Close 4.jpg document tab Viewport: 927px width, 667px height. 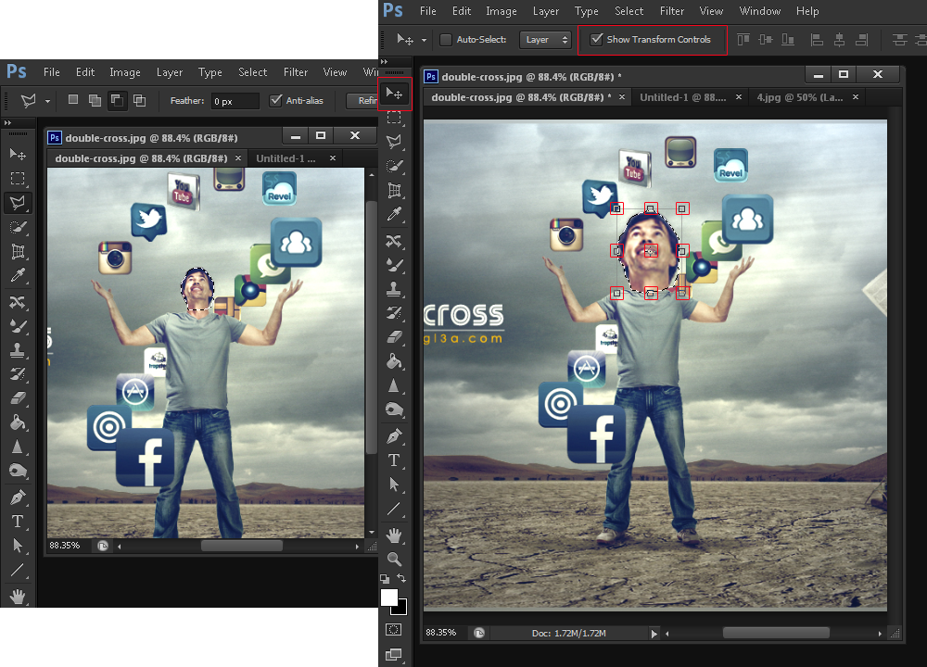[856, 97]
